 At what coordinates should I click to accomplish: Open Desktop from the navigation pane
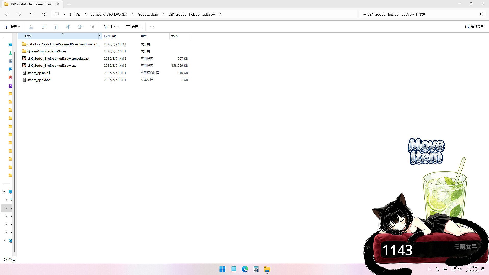[x=10, y=45]
